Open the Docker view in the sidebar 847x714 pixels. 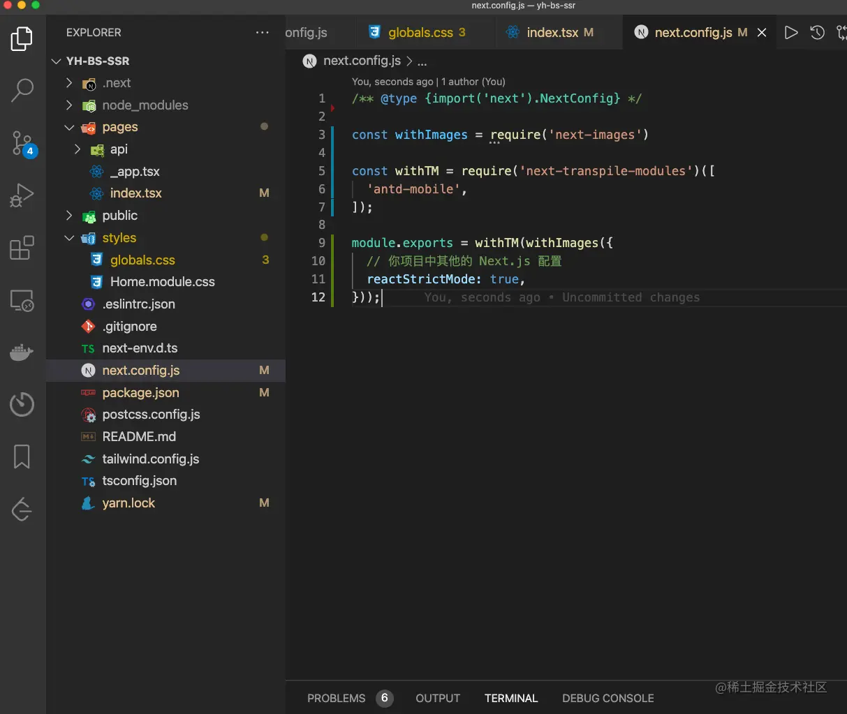coord(21,352)
